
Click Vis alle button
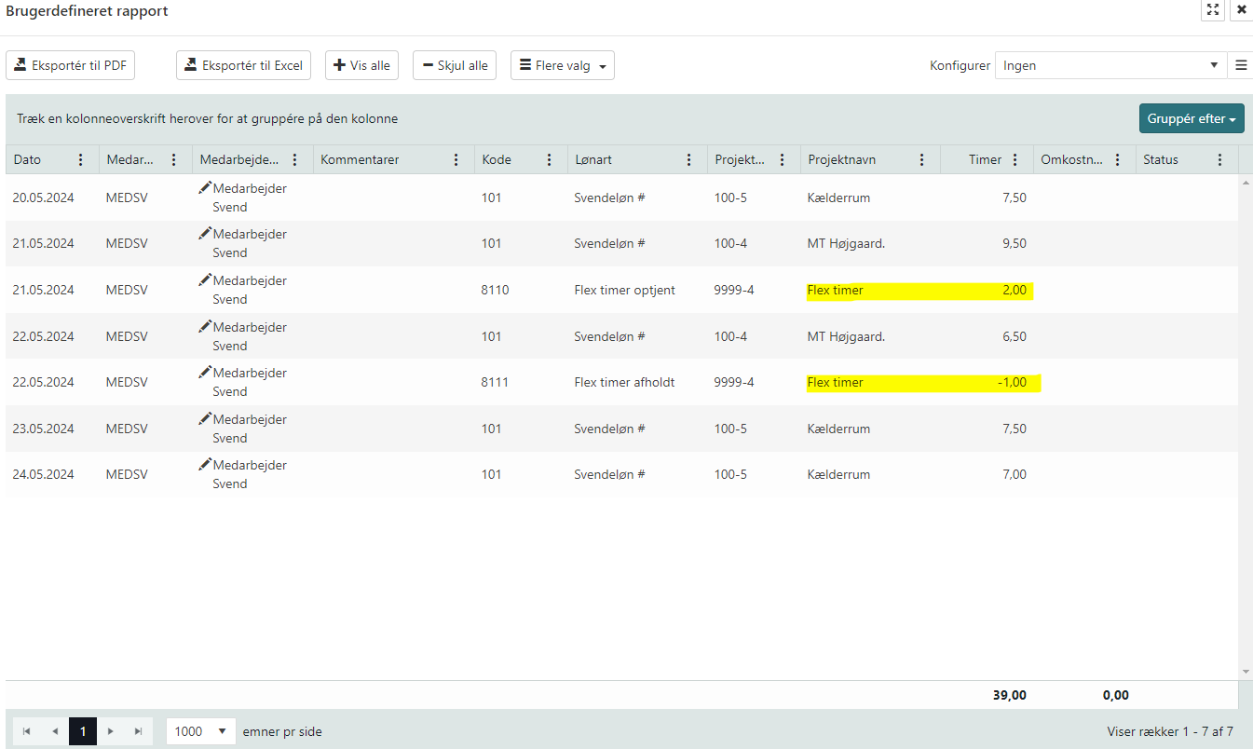[361, 65]
